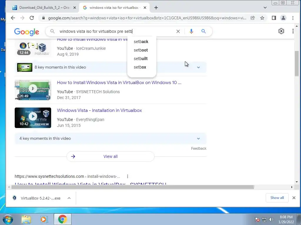Submit search with blue magnifier icon
The image size is (301, 225).
tap(203, 31)
